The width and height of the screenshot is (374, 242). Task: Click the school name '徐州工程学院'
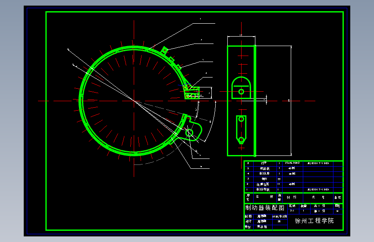click(314, 221)
